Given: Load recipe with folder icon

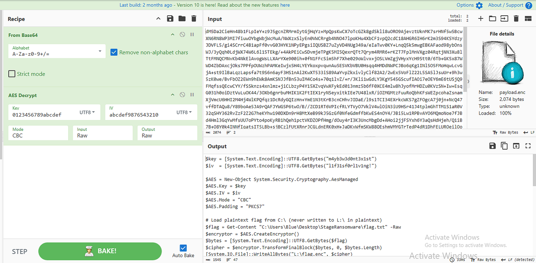Looking at the screenshot, I should (182, 19).
